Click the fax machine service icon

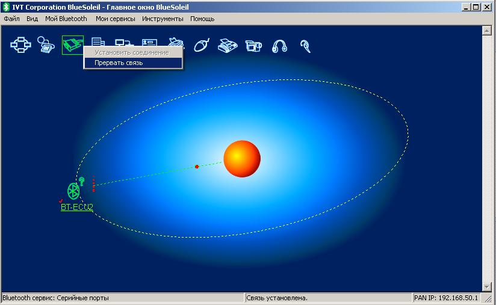tap(227, 45)
